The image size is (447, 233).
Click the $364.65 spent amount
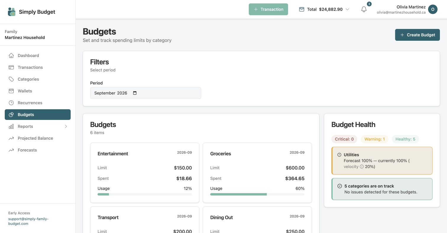(295, 178)
